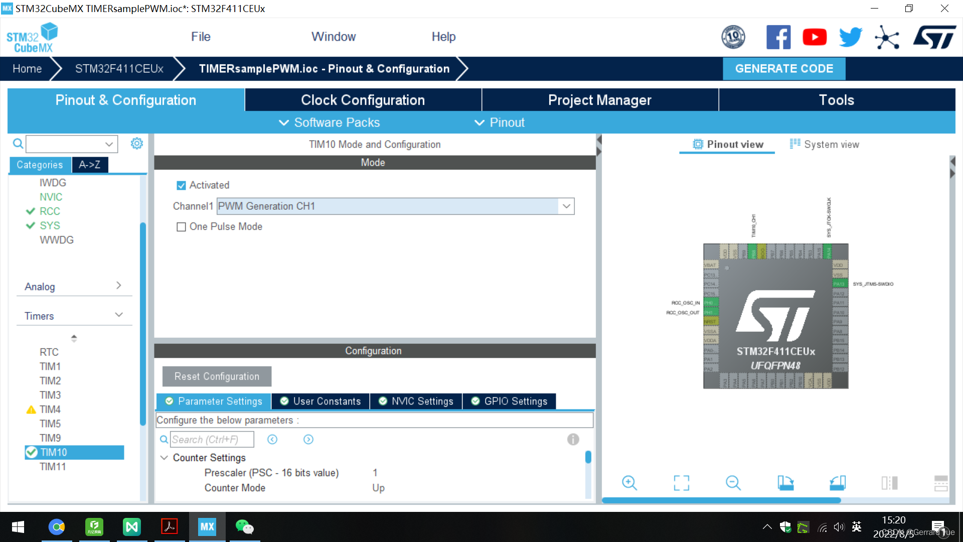The width and height of the screenshot is (963, 542).
Task: Expand the Pinout dropdown menu
Action: click(500, 122)
